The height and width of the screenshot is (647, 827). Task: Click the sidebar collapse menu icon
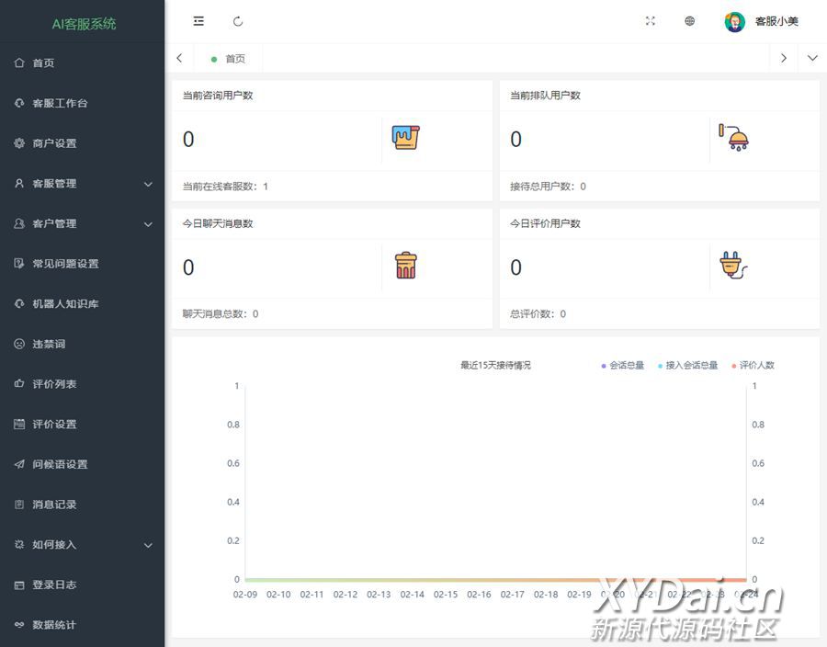tap(198, 21)
